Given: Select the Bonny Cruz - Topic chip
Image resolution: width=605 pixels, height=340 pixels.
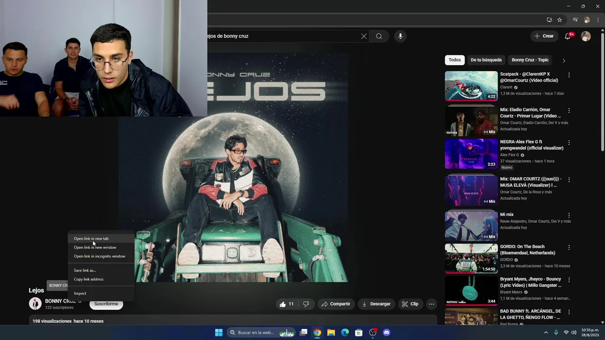Looking at the screenshot, I should coord(530,60).
